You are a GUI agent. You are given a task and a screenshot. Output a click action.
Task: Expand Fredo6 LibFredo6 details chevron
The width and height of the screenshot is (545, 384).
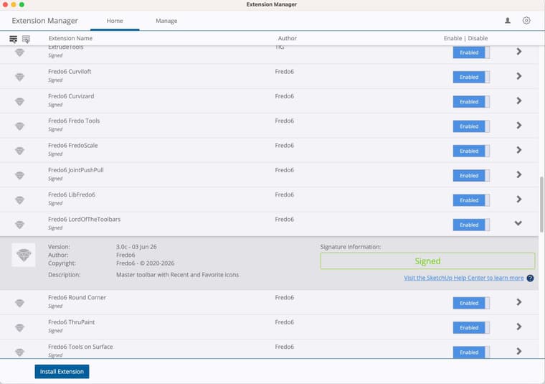(519, 200)
